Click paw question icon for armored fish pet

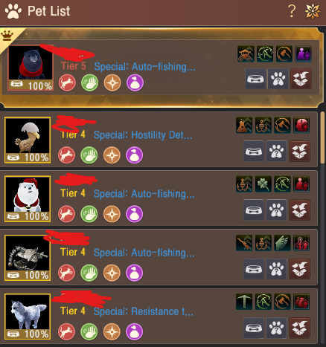click(x=276, y=269)
